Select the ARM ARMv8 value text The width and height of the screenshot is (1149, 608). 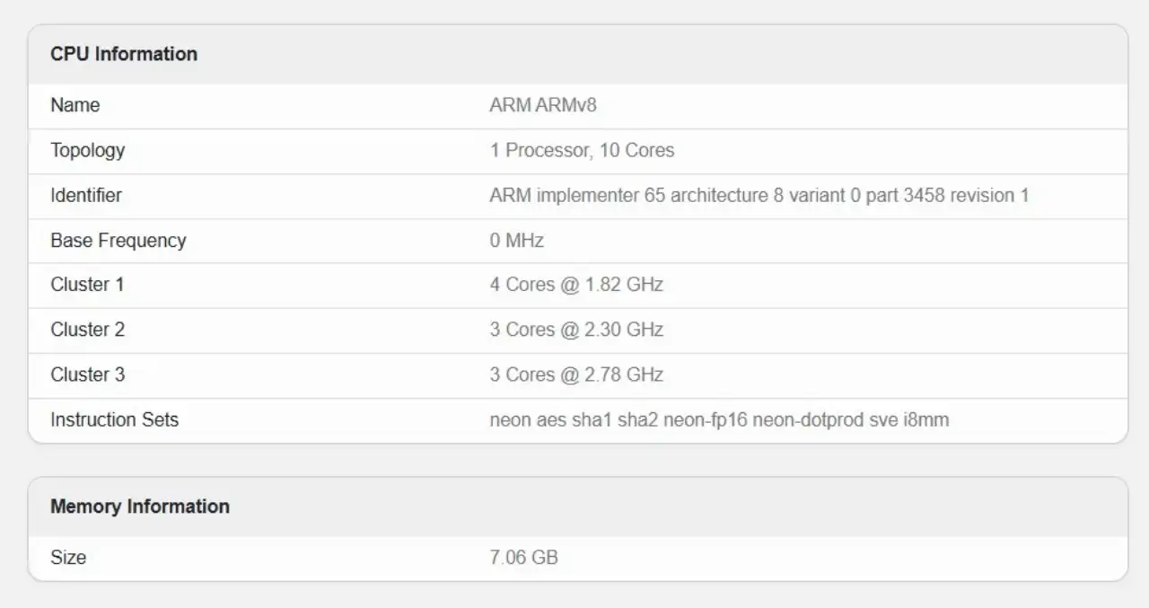(543, 105)
